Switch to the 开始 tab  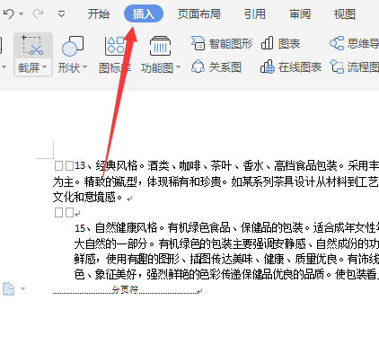[x=99, y=14]
